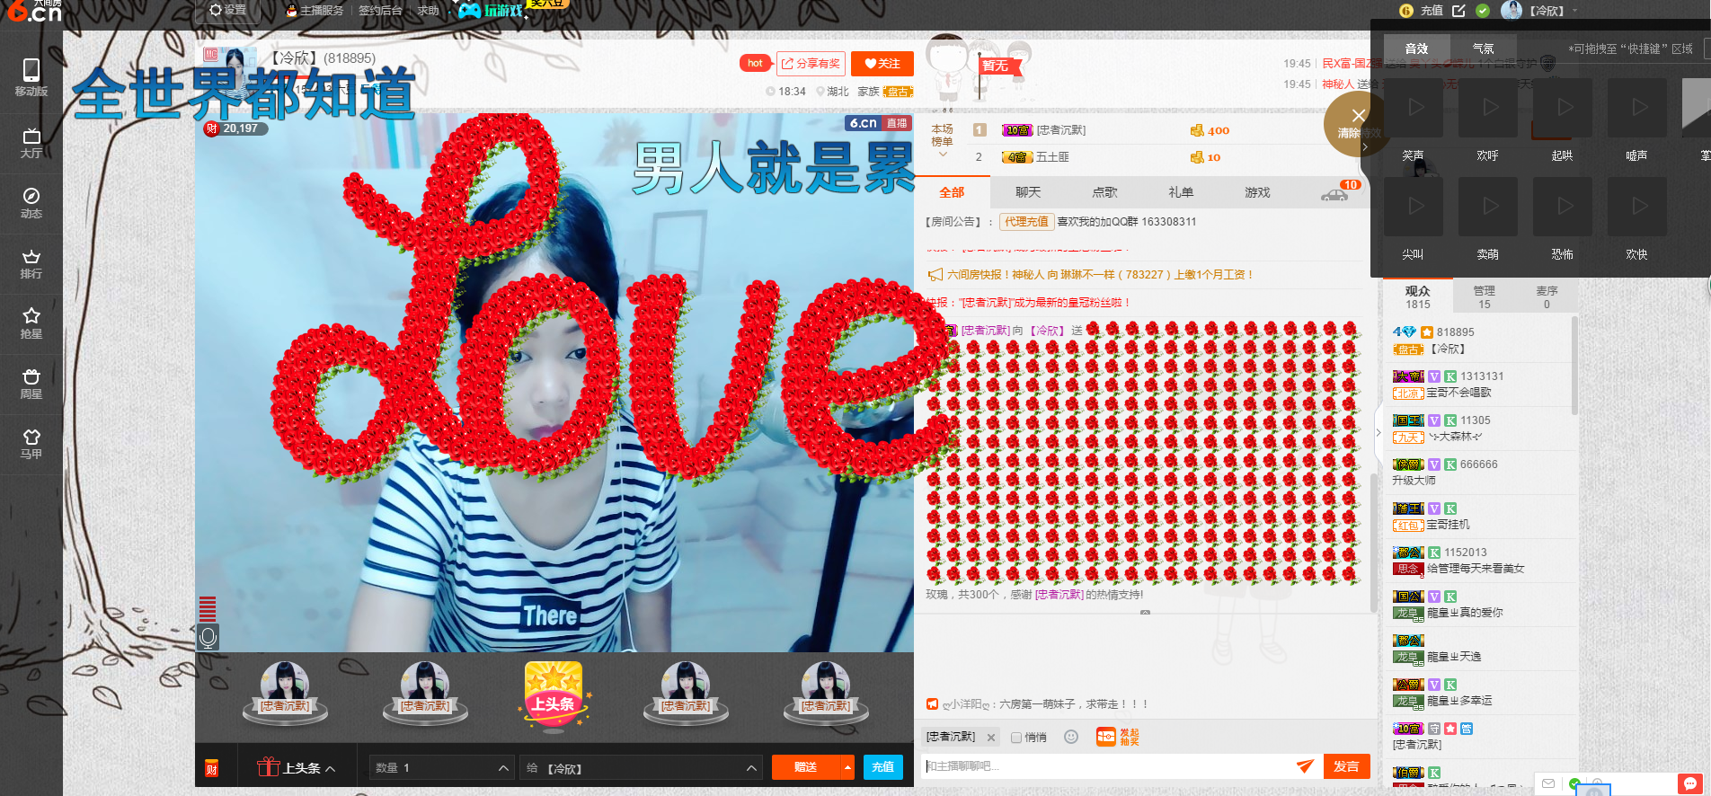Select the 管理 managers tab

click(x=1485, y=297)
